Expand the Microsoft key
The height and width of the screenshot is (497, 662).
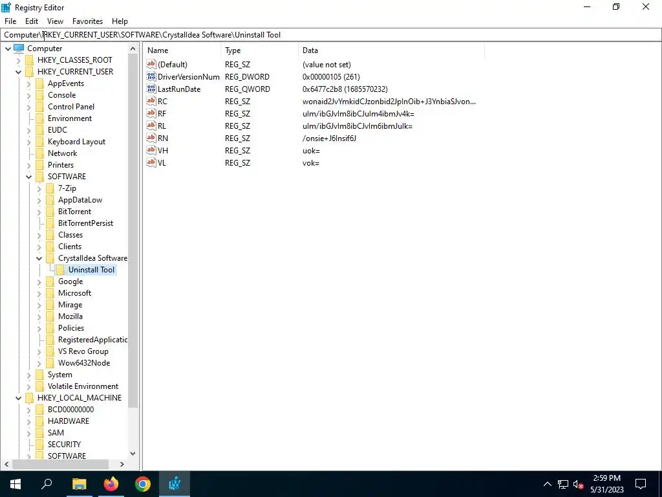(39, 293)
